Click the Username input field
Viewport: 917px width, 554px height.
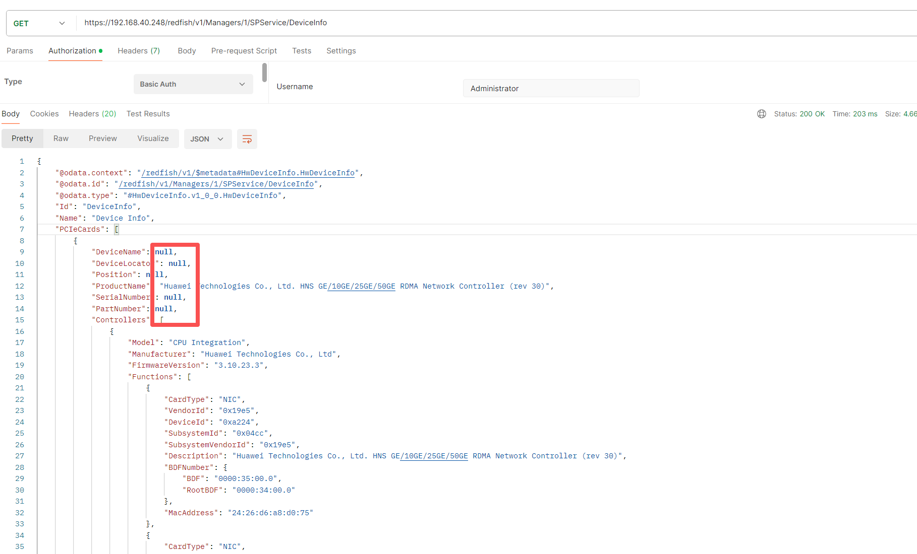[x=551, y=88]
